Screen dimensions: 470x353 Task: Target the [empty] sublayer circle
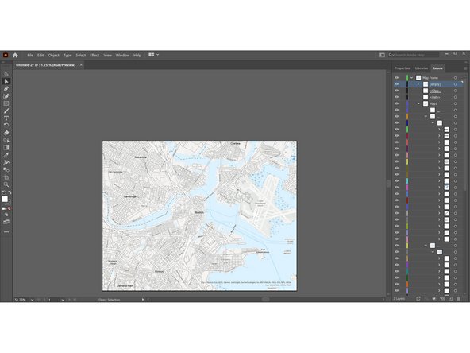click(x=456, y=84)
